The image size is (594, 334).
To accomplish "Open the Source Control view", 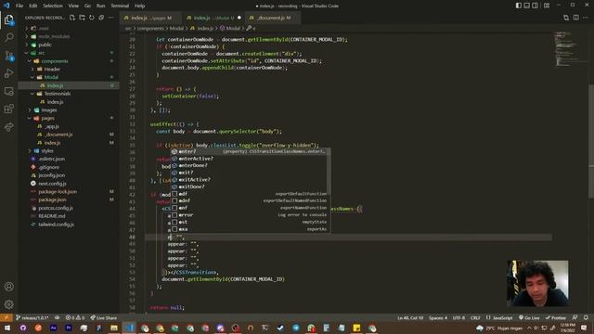I will tap(9, 56).
